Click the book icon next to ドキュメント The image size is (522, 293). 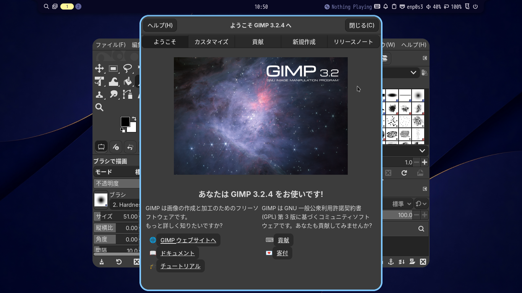[153, 253]
